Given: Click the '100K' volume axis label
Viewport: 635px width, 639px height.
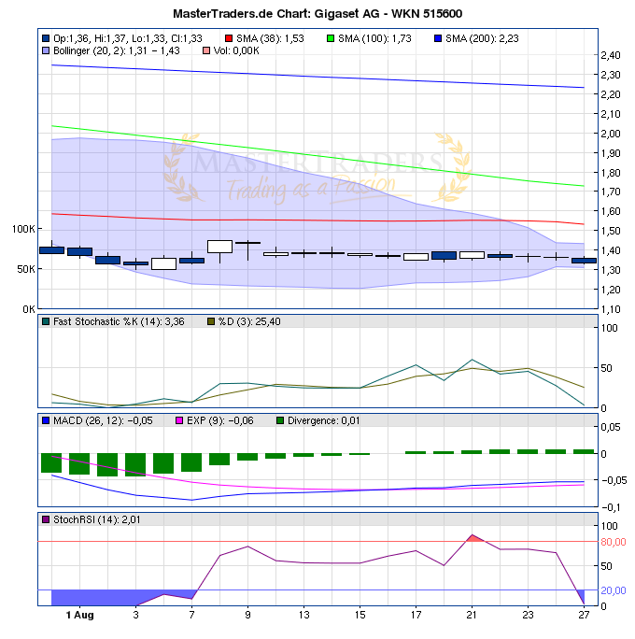Looking at the screenshot, I should 23,229.
